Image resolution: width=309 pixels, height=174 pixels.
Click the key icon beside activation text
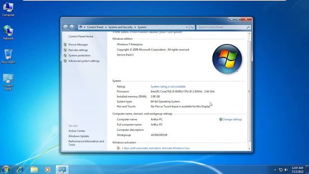point(119,148)
